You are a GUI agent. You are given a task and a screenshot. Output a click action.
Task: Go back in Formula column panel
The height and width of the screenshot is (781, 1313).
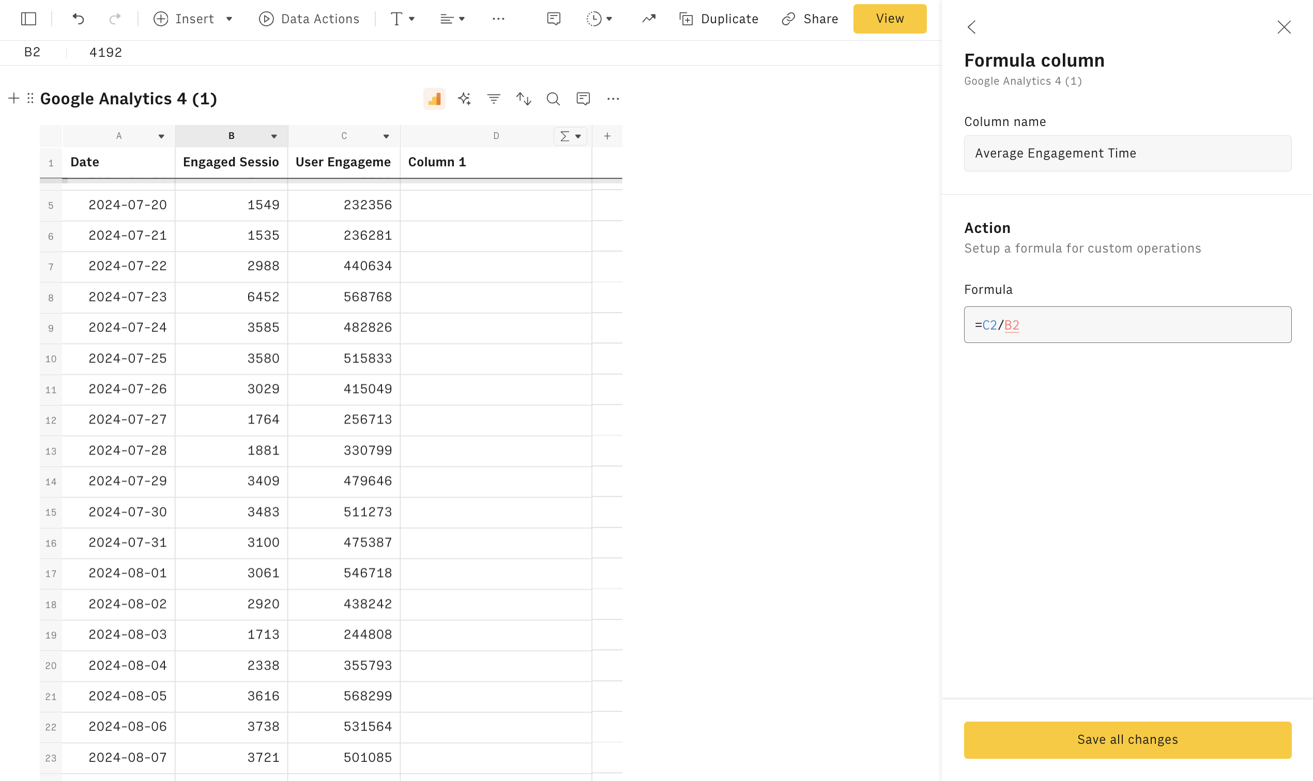[972, 27]
